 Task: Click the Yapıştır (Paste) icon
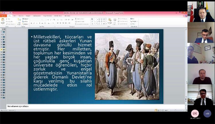[x=3, y=20]
